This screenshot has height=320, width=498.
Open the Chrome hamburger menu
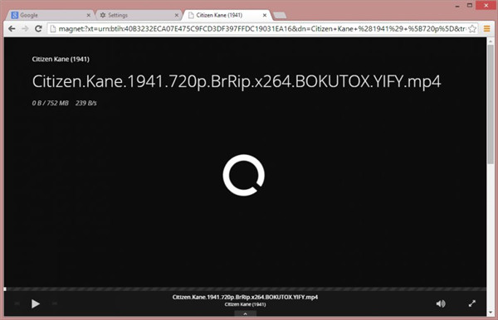point(486,29)
